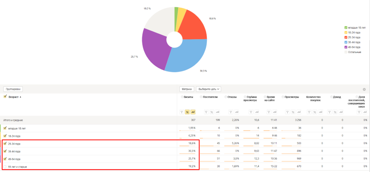Click the 'Остальные' legend entry
The width and height of the screenshot is (370, 172).
click(354, 52)
